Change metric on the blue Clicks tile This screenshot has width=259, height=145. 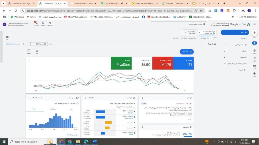(189, 60)
